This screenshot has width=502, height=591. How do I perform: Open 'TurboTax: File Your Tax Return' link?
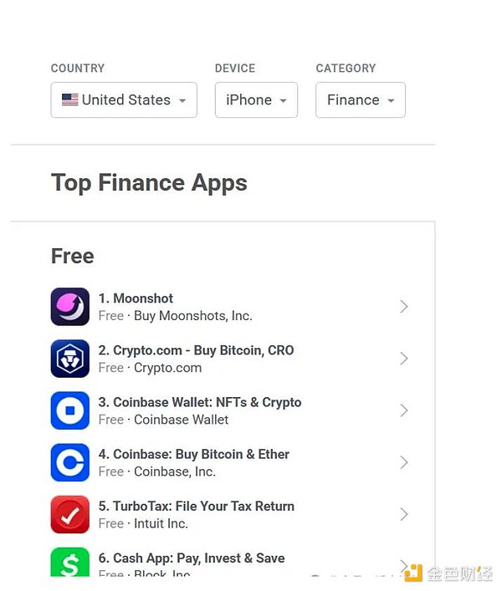tap(203, 507)
